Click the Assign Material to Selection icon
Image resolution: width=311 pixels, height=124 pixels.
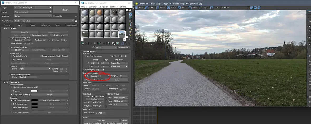point(91,43)
